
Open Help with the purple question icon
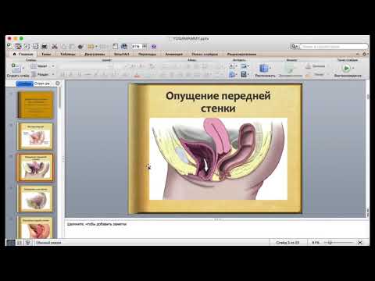153,46
